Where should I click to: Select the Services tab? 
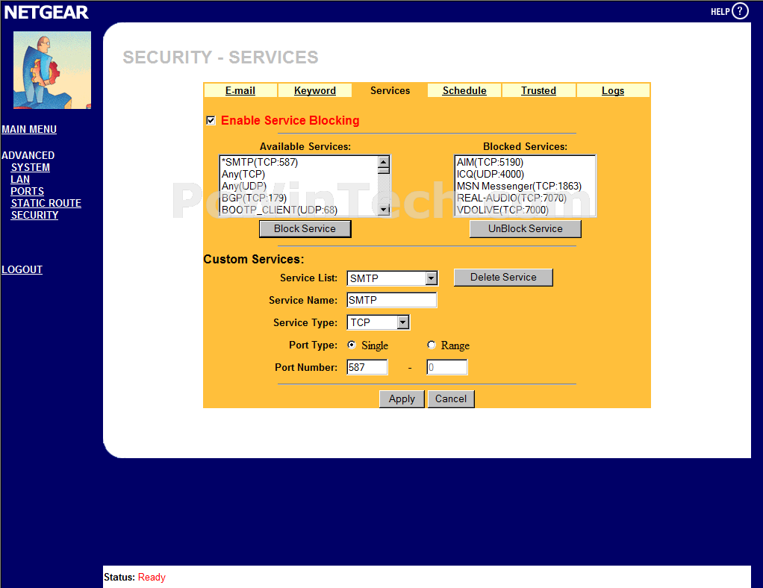[390, 90]
